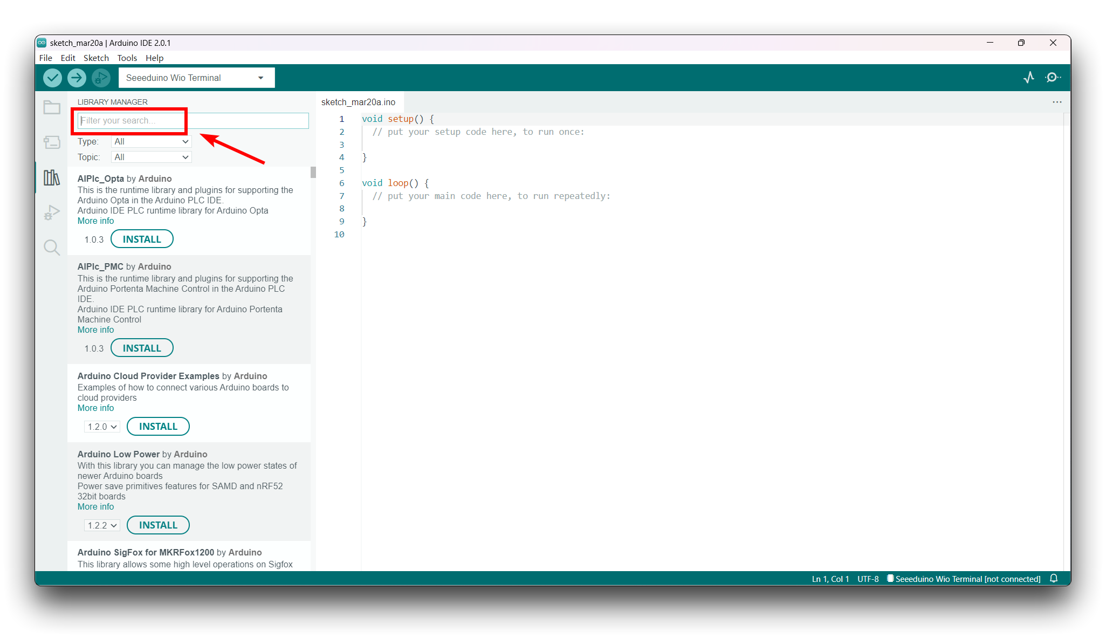Screen dimensions: 1106x638
Task: Click the Filter your search input field
Action: point(193,120)
